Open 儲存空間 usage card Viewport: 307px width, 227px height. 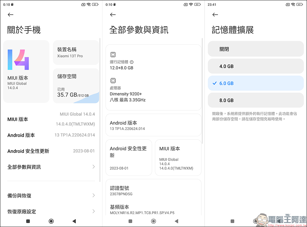point(76,86)
